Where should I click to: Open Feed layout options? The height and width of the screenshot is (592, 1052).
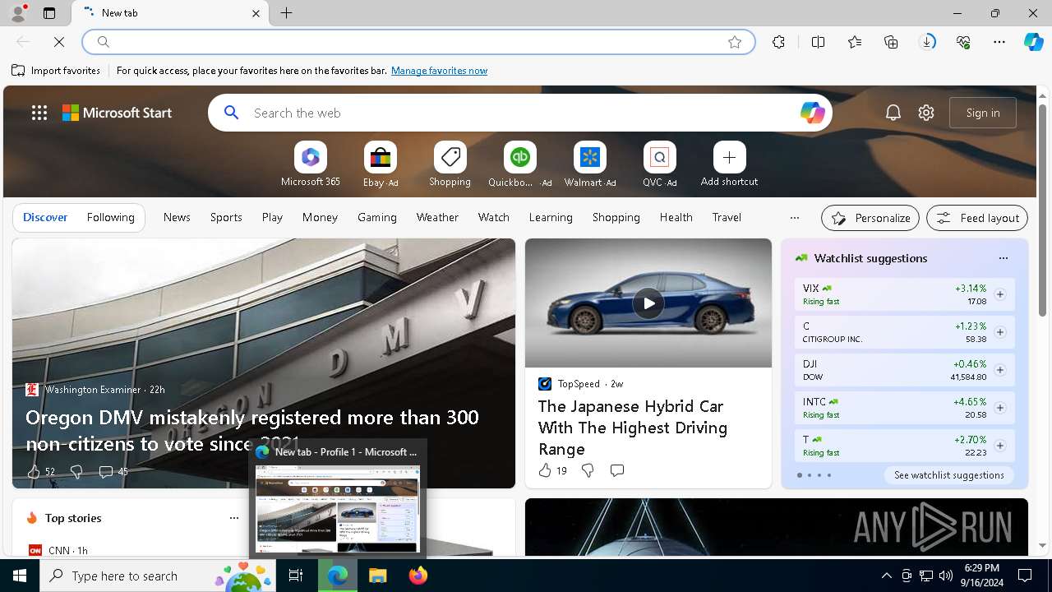977,218
